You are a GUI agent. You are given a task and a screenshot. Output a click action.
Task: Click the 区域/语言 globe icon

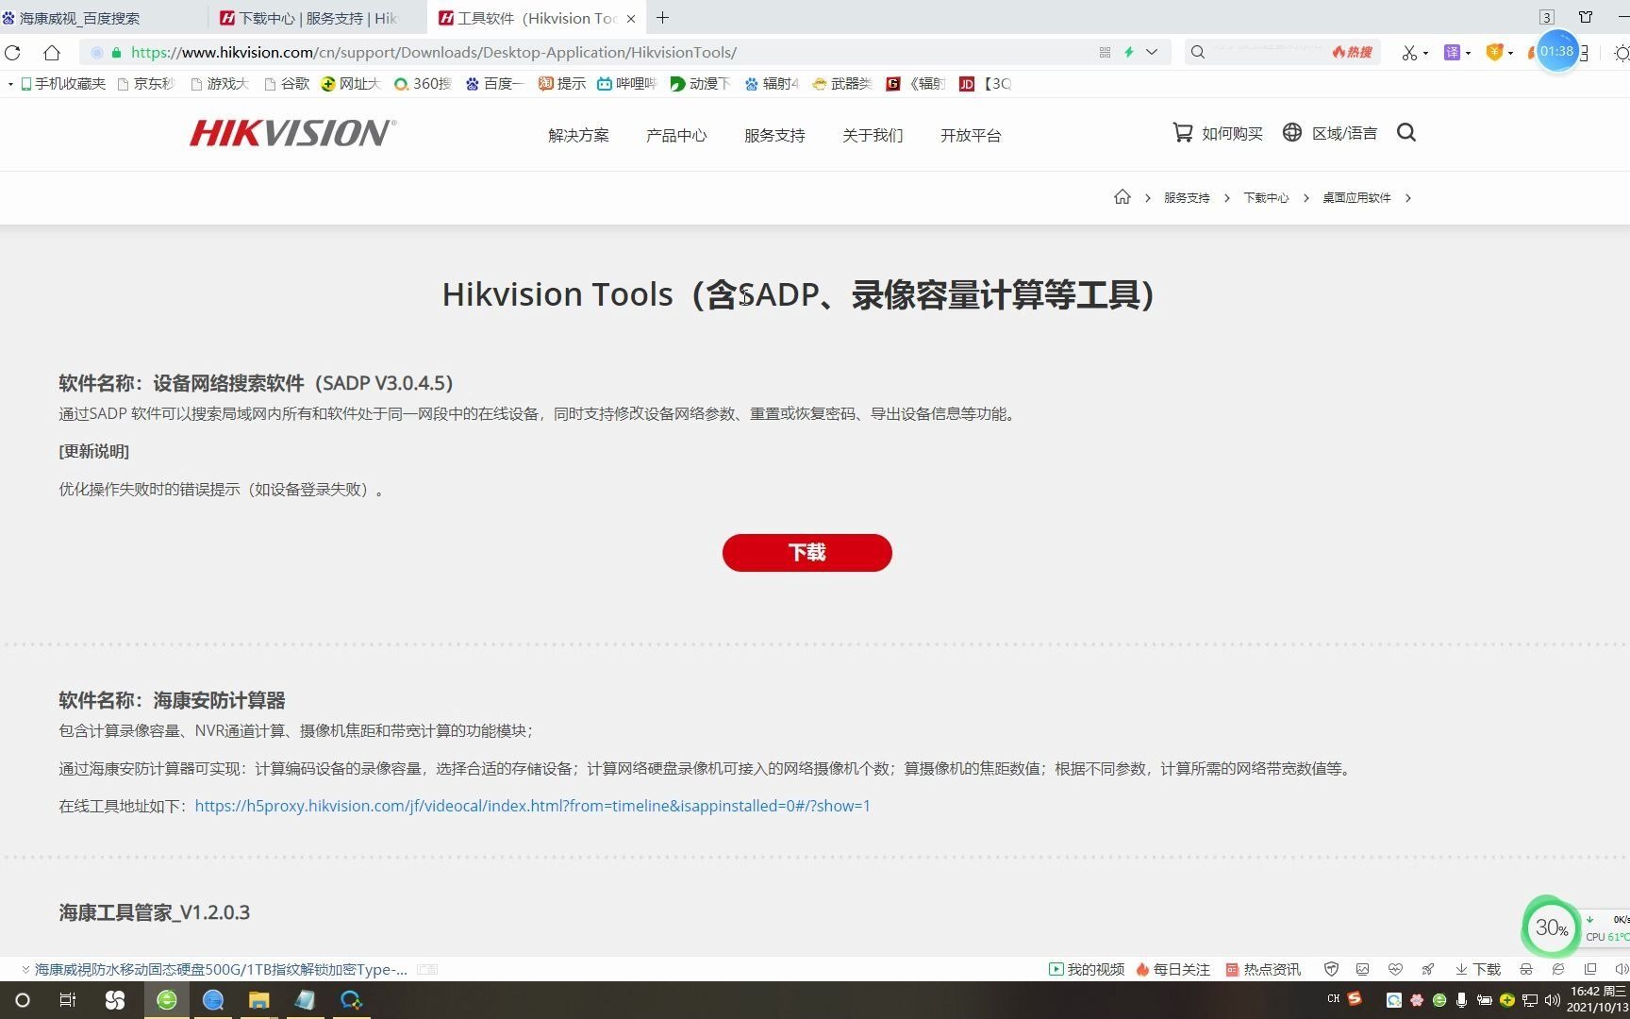(x=1292, y=132)
